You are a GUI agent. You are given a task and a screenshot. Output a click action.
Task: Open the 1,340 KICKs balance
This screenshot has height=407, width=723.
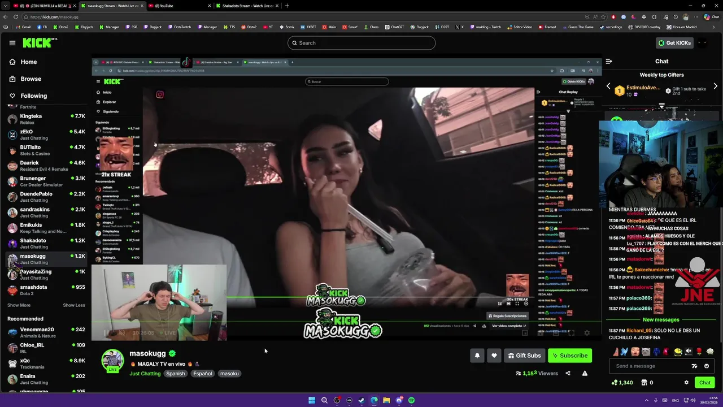[622, 383]
